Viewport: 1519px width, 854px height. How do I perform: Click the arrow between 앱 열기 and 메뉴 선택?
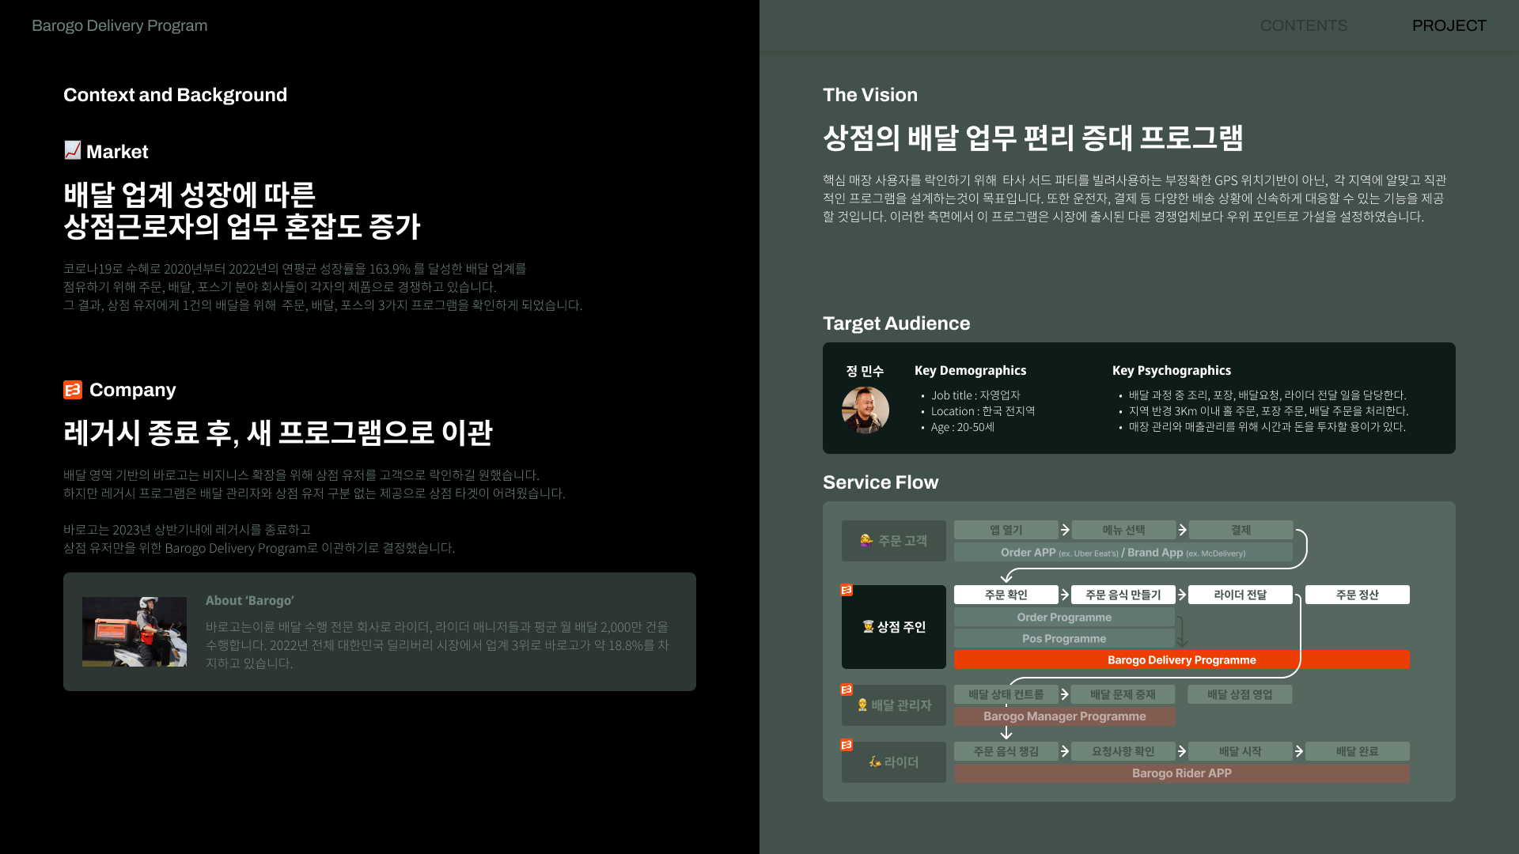[1065, 530]
